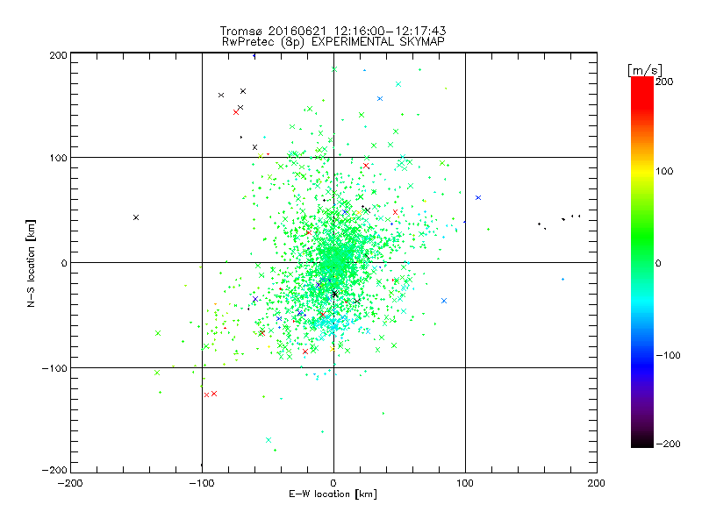
Task: Click the y-axis tick label '200'
Action: click(58, 55)
